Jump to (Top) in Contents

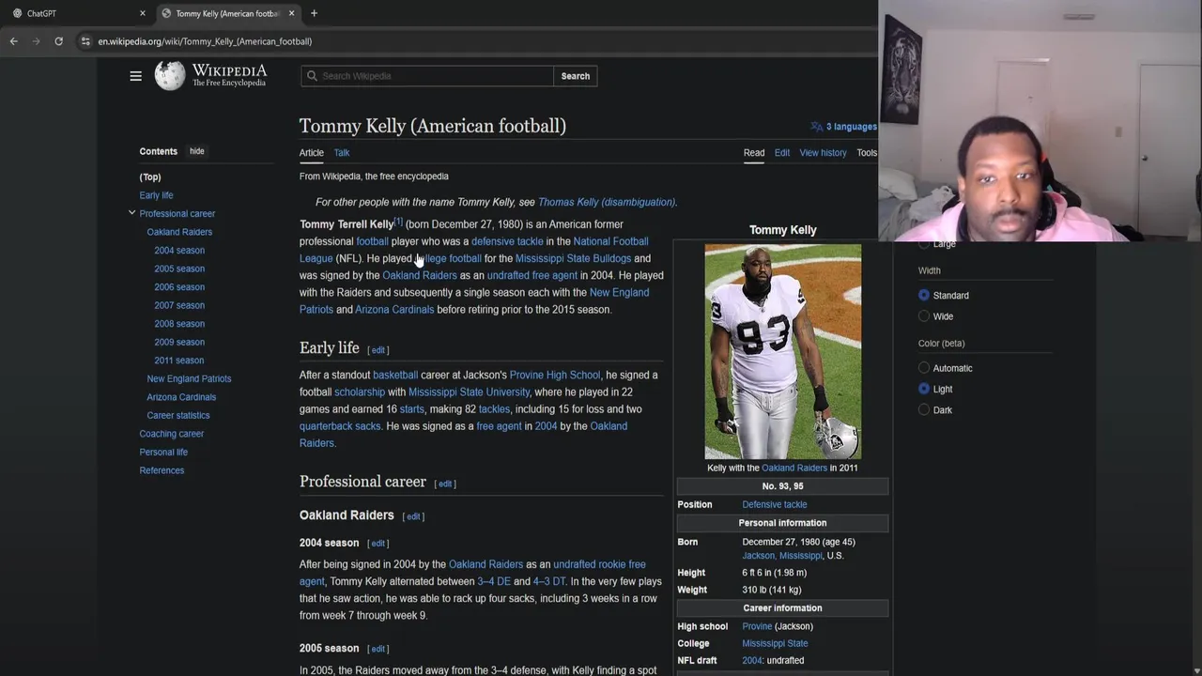(x=150, y=177)
